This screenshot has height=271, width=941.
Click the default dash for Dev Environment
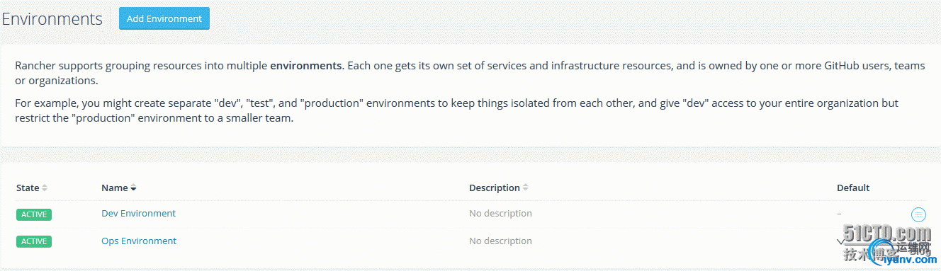(839, 213)
